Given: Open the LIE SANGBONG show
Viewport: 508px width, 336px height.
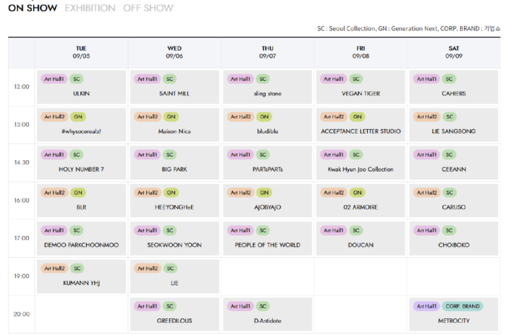Looking at the screenshot, I should click(453, 125).
